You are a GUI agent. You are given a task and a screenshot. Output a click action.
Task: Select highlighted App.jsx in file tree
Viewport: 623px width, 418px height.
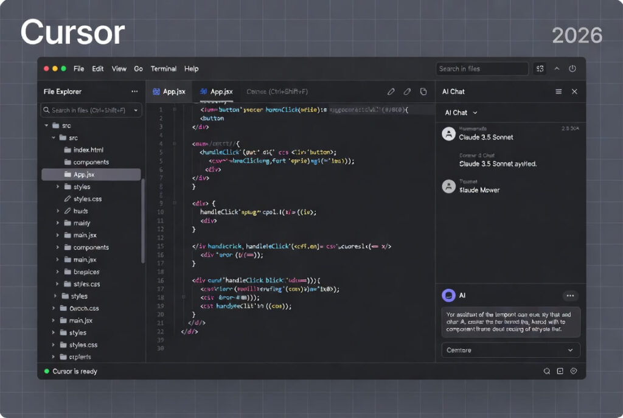91,175
